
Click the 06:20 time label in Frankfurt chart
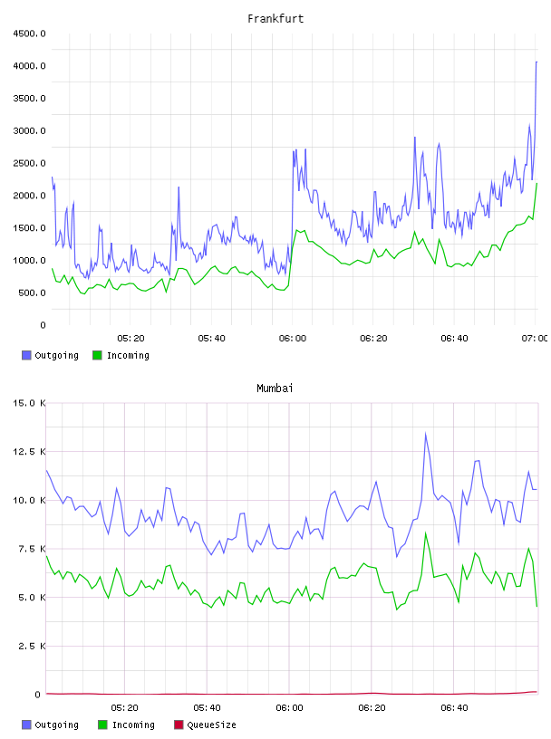(x=373, y=339)
